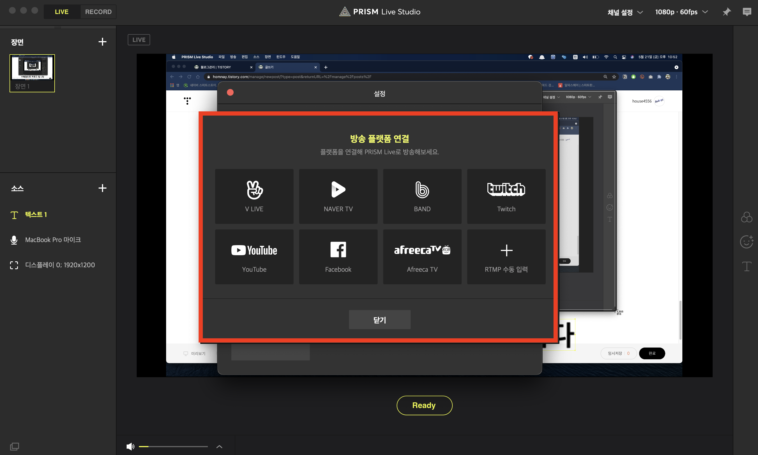Open the 채널 설정 dropdown
The width and height of the screenshot is (758, 455).
coord(625,12)
